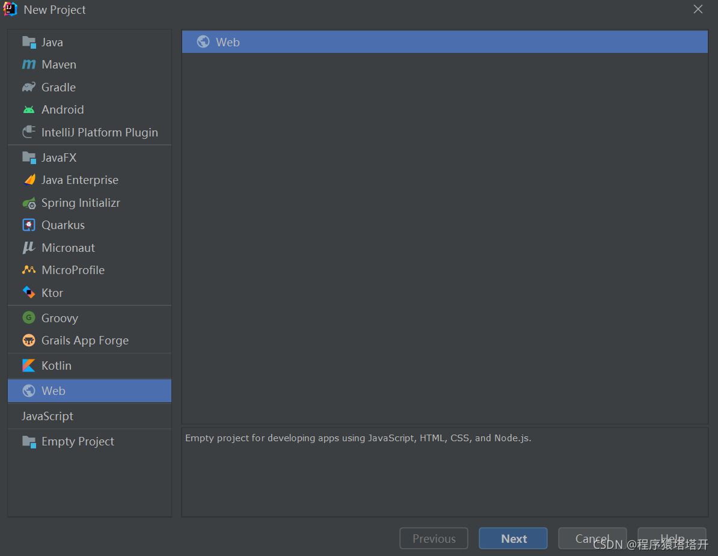Click the Kotlin logo icon

pyautogui.click(x=29, y=365)
